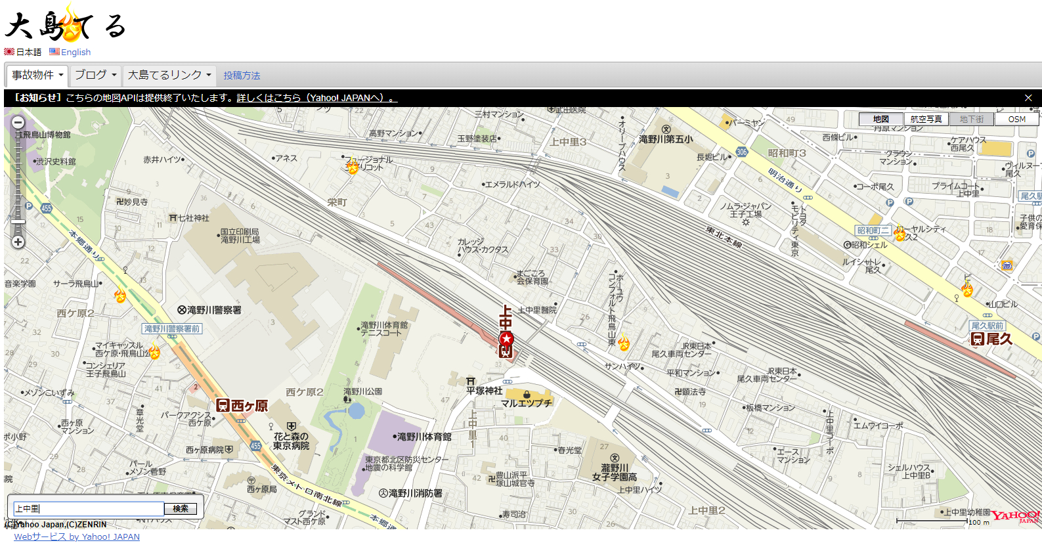Click the red star marker at 上中里 station

click(506, 339)
